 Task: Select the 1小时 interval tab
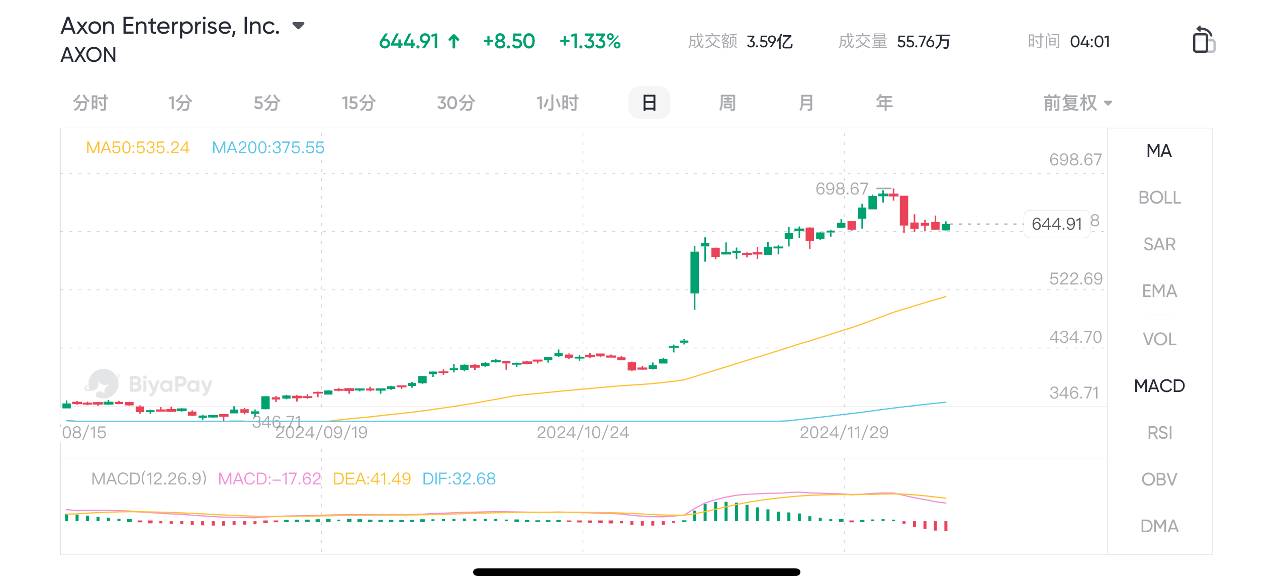[x=557, y=103]
